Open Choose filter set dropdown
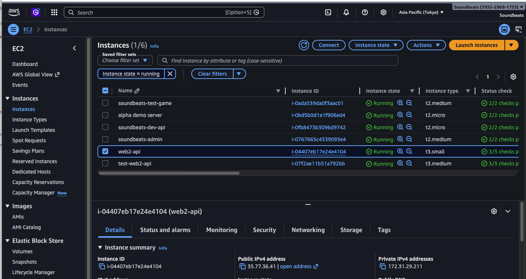This screenshot has width=526, height=279. pos(125,60)
